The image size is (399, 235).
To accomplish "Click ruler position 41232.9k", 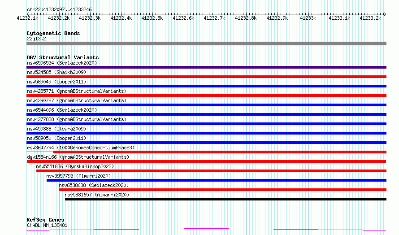I will coord(277,18).
